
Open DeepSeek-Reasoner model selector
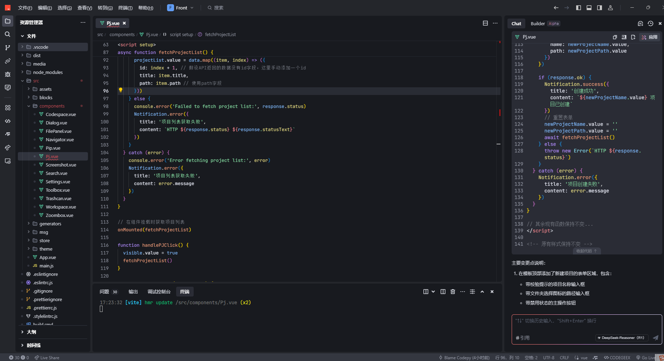[x=622, y=338]
